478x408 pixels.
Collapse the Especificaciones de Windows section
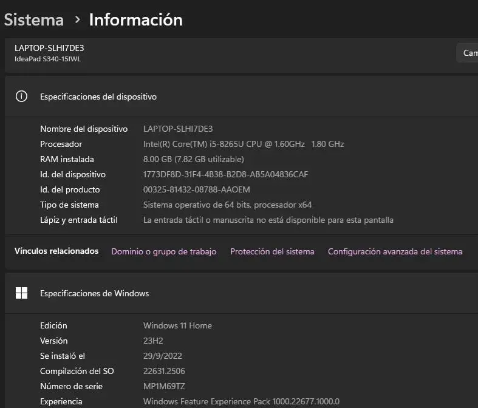tap(241, 293)
